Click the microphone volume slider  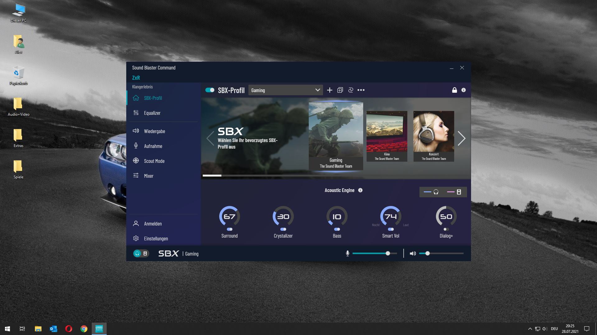click(375, 253)
